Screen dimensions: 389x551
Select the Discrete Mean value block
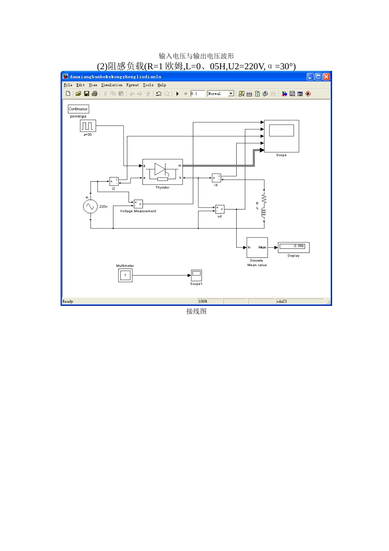[x=257, y=248]
